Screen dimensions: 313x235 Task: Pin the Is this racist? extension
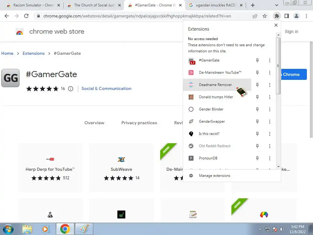[x=257, y=134]
